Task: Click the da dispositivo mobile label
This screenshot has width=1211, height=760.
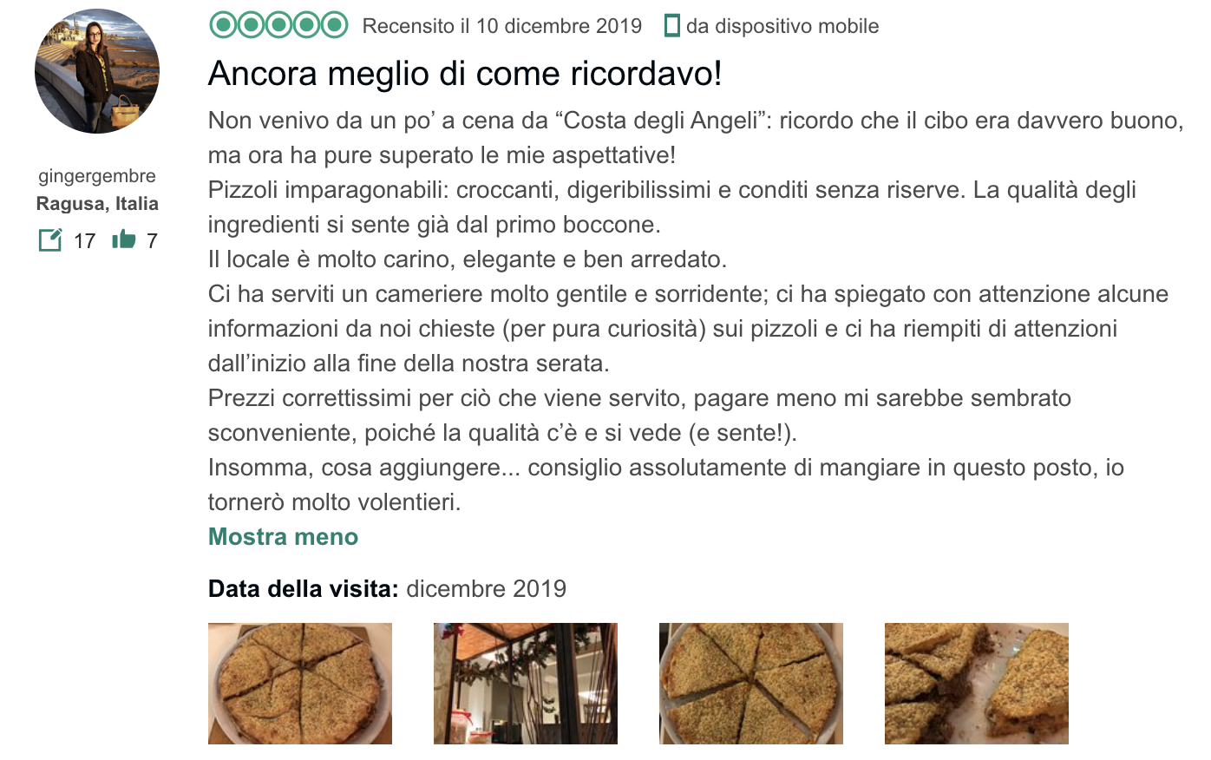Action: click(782, 27)
